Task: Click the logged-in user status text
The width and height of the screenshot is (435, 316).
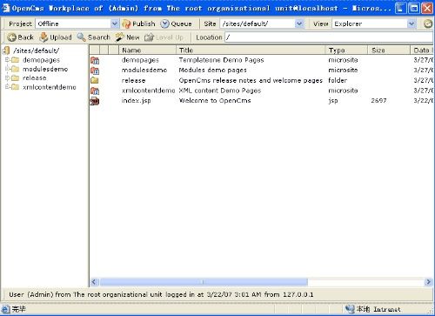Action: (x=161, y=294)
